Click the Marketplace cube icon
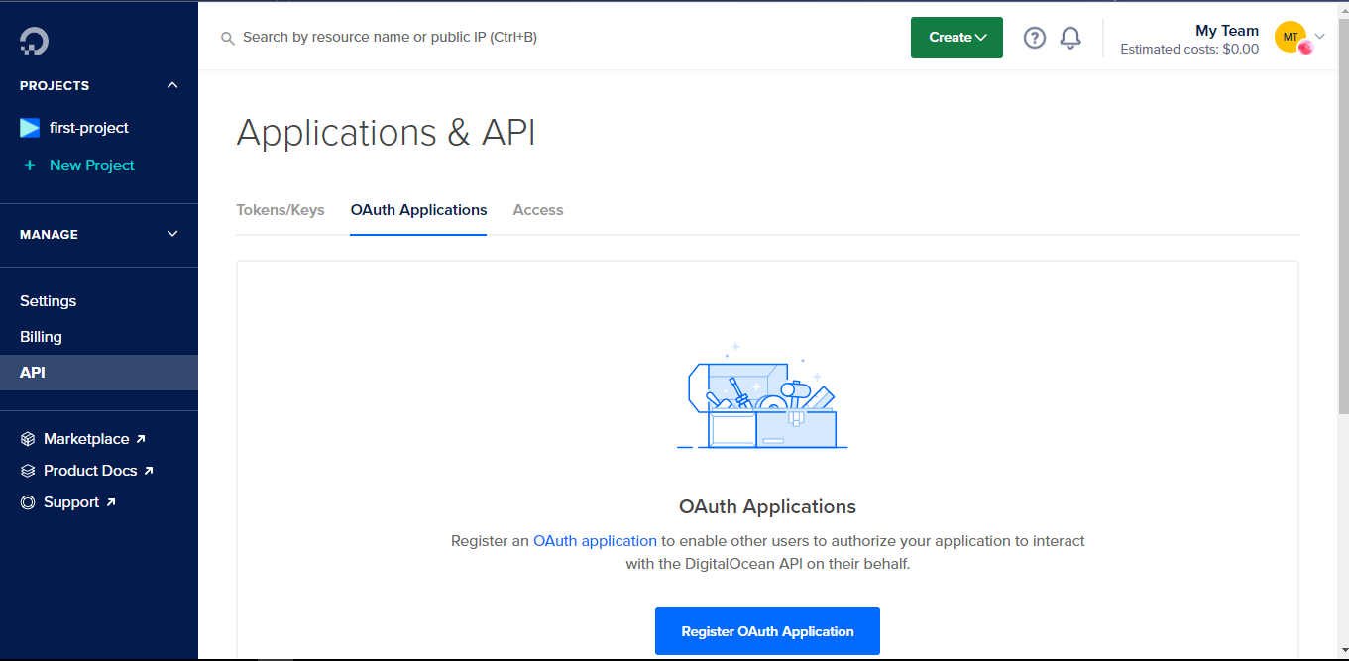The width and height of the screenshot is (1349, 661). coord(28,439)
